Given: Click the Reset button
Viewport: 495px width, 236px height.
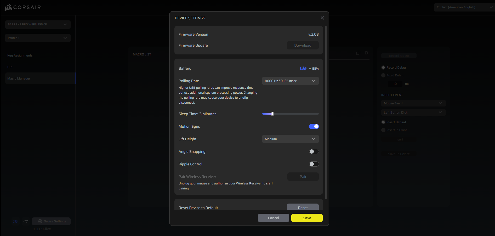Looking at the screenshot, I should click(303, 207).
